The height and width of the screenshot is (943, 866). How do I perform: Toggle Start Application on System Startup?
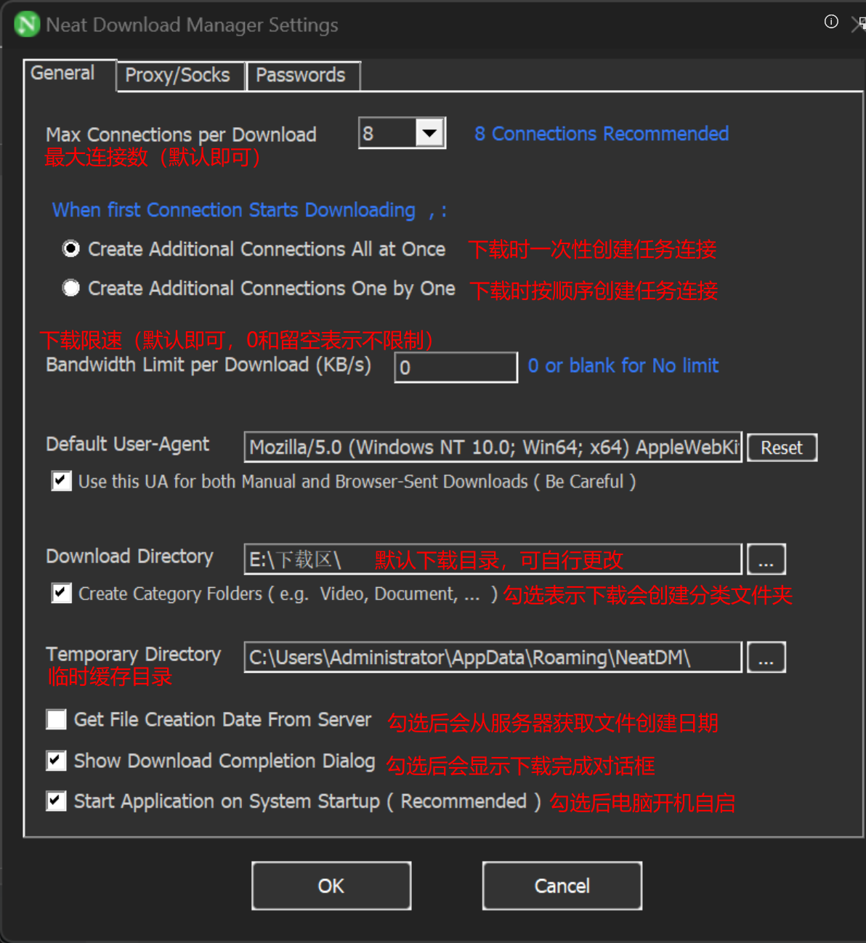[57, 801]
